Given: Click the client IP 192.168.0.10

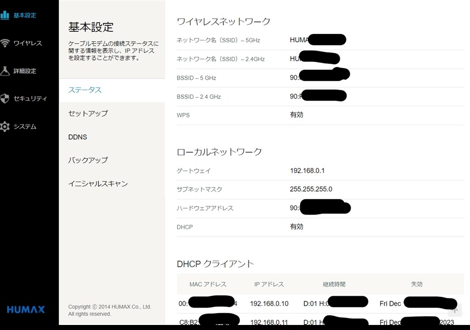Looking at the screenshot, I should pos(269,304).
